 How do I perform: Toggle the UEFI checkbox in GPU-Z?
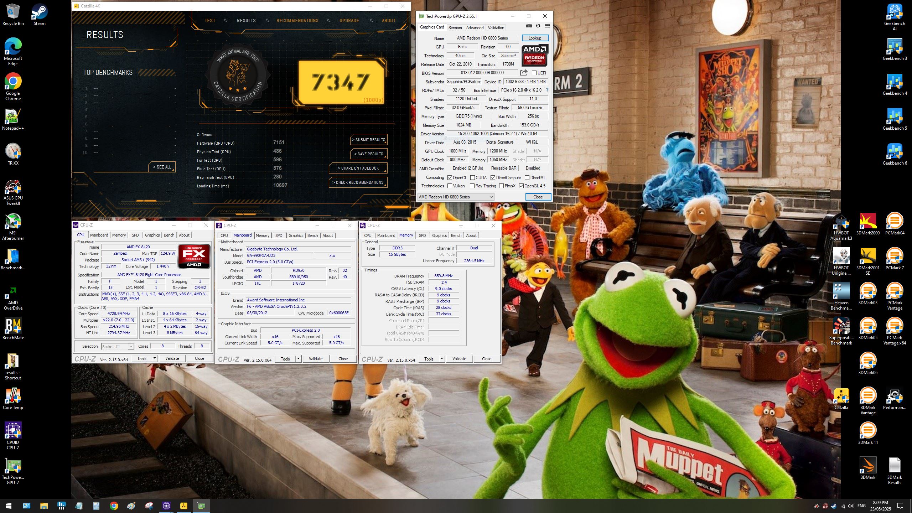(x=534, y=73)
